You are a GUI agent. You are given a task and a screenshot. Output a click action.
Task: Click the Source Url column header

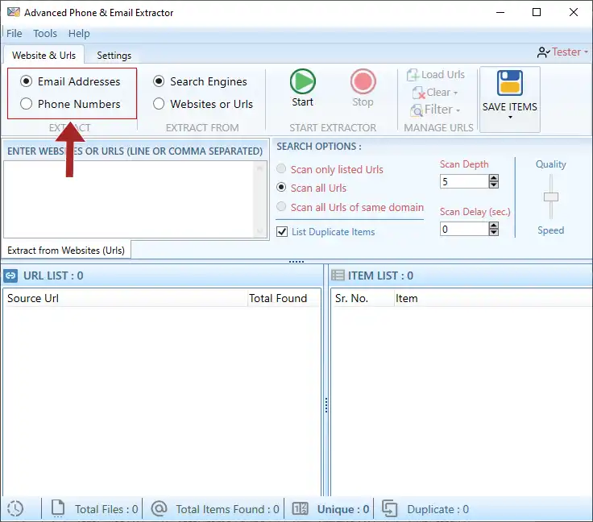(125, 298)
